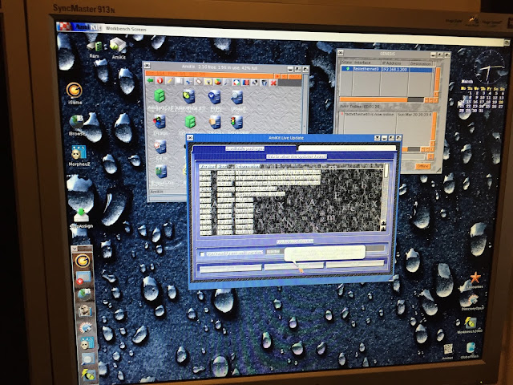Click the red X delete icon in AmiKit toolbar
Screen dimensions: 513x385
click(x=273, y=83)
